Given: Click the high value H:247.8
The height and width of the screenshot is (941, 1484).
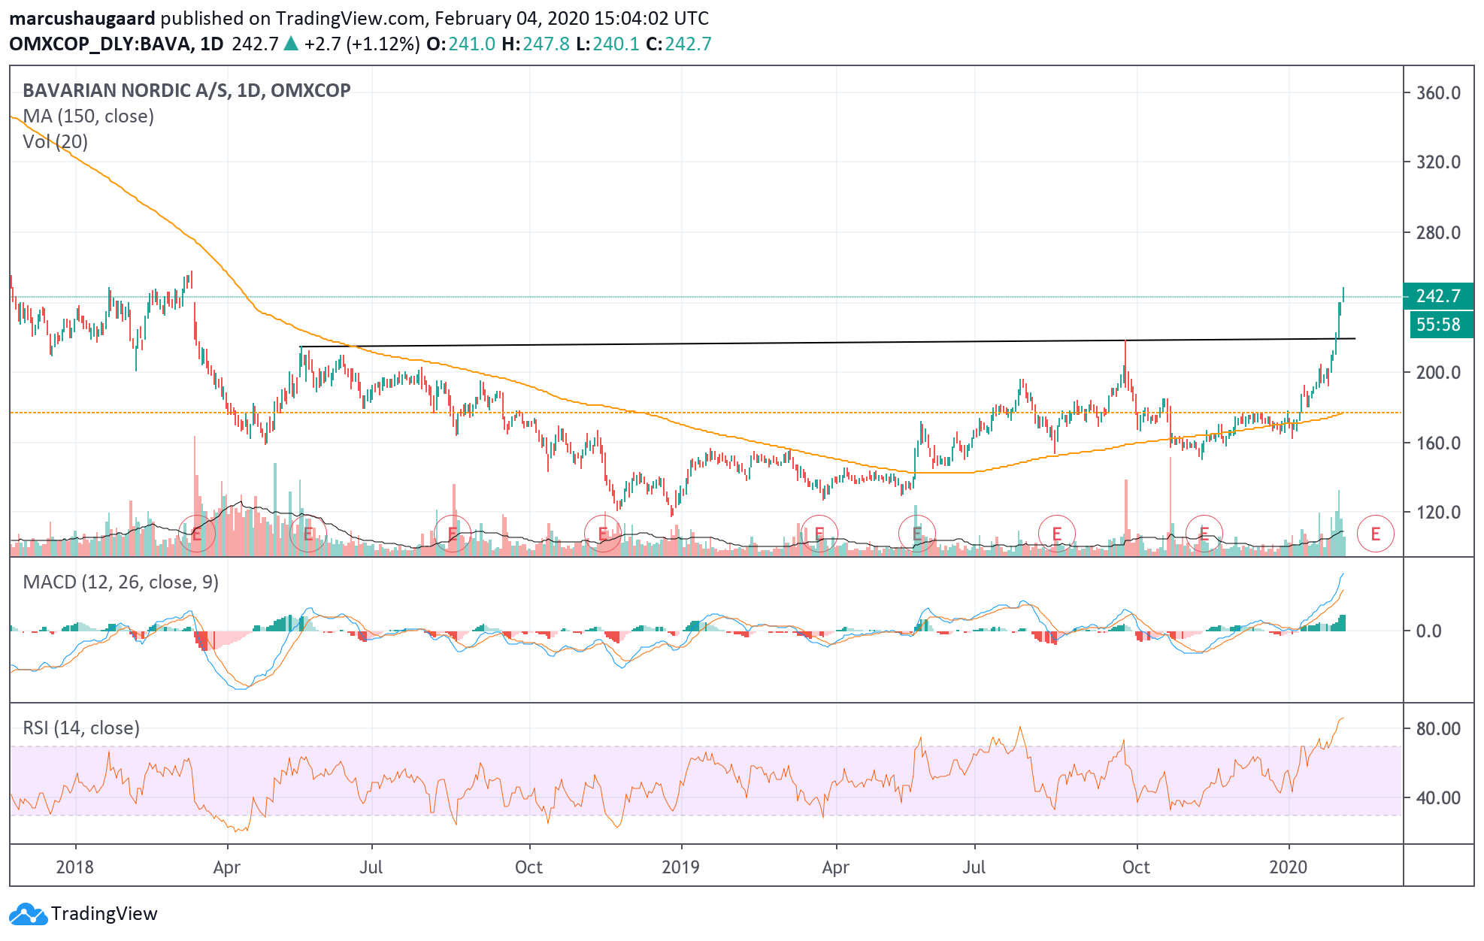Looking at the screenshot, I should point(536,44).
